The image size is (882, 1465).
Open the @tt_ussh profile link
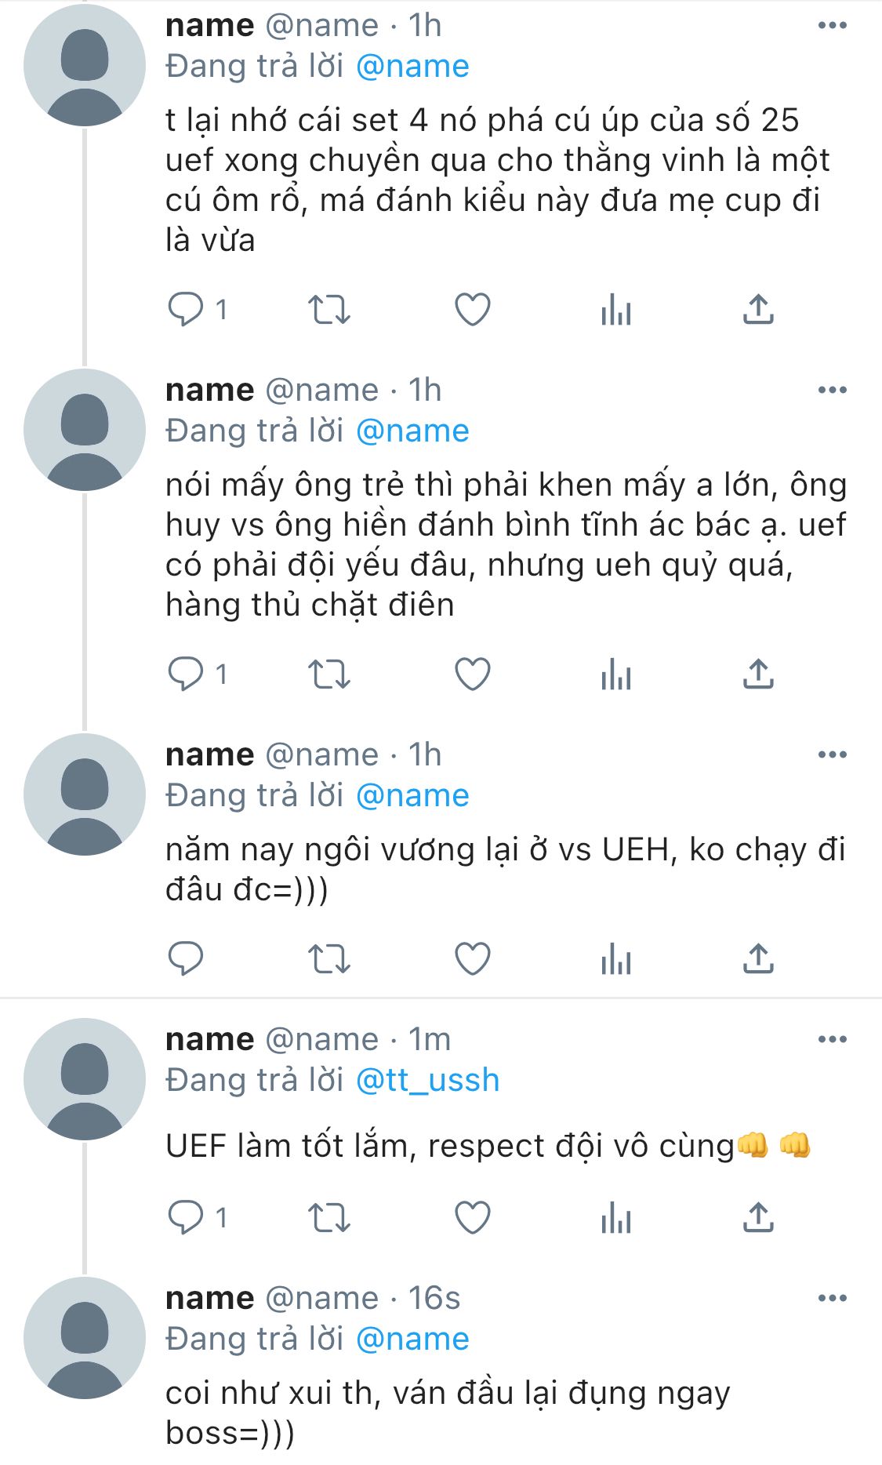(x=427, y=1081)
